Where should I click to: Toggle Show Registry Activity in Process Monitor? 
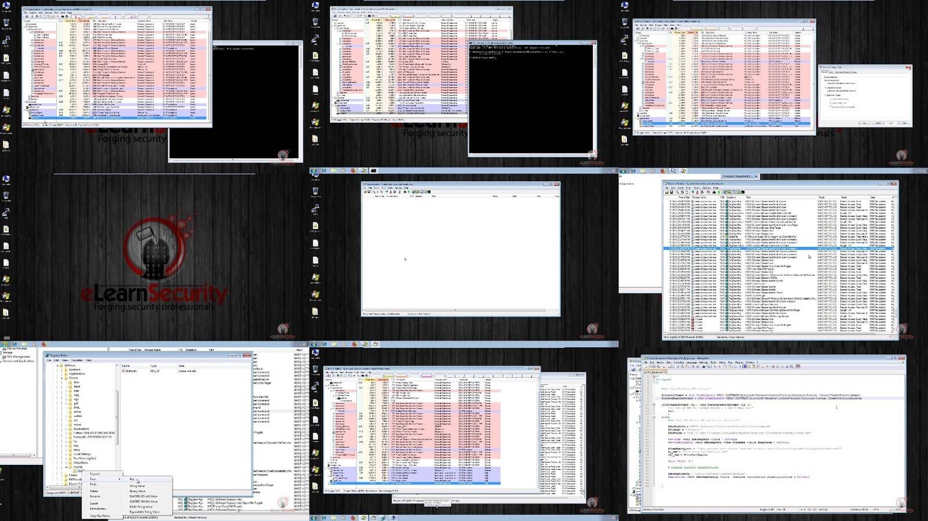click(725, 192)
